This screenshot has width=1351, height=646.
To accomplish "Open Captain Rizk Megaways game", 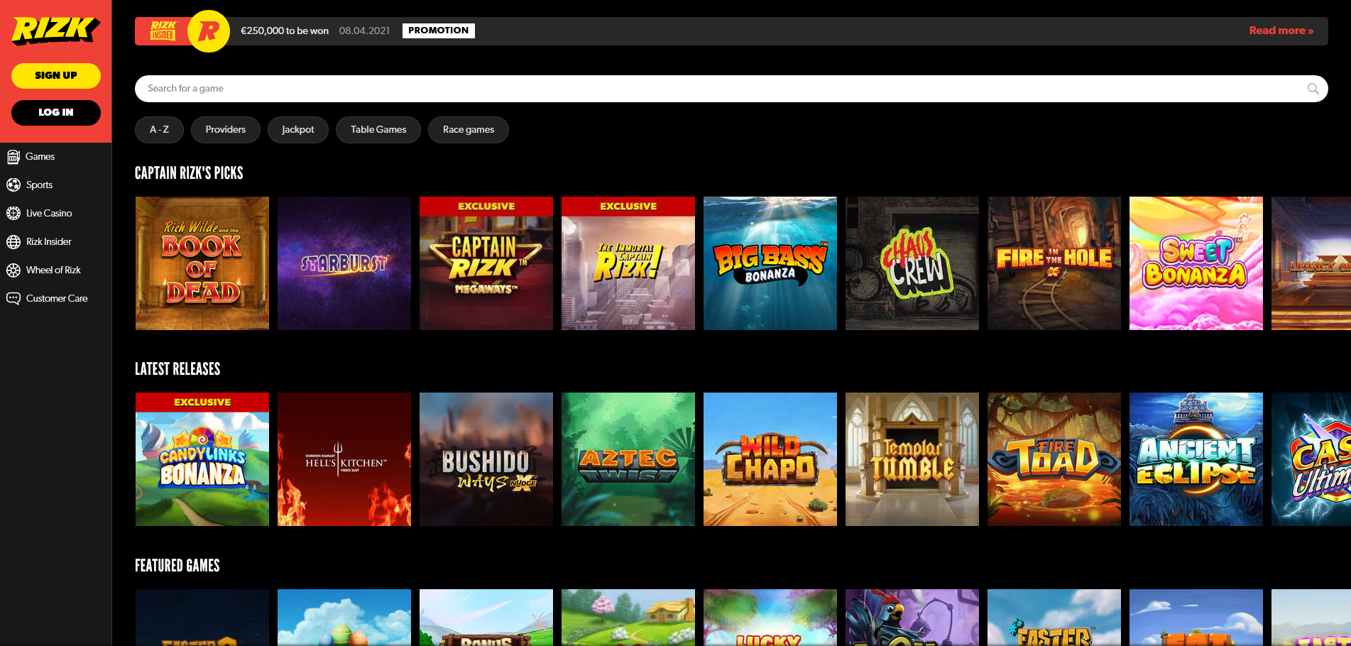I will click(486, 263).
